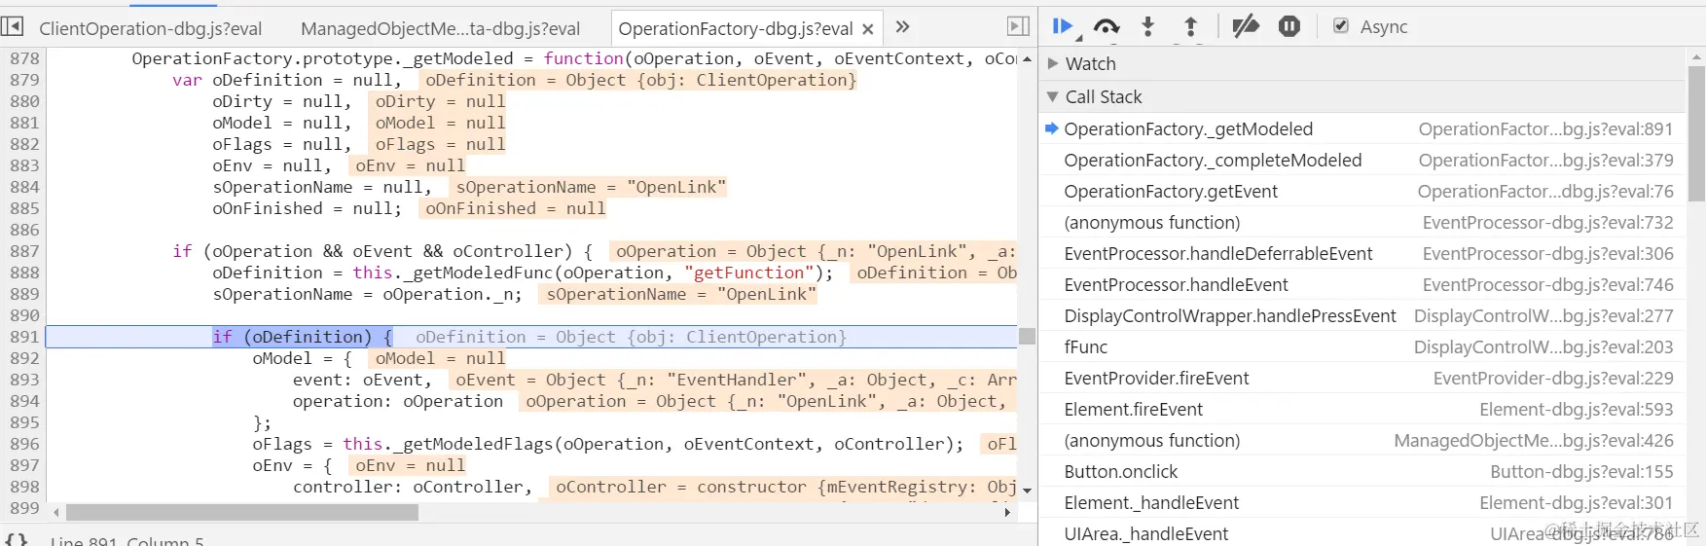Switch to ClientOperation-dbg.js tab
The height and width of the screenshot is (546, 1706).
150,29
